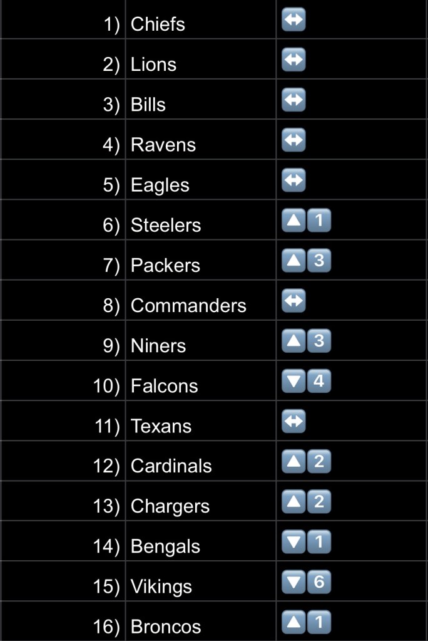428x641 pixels.
Task: Select the Chargers row label
Action: click(x=170, y=506)
